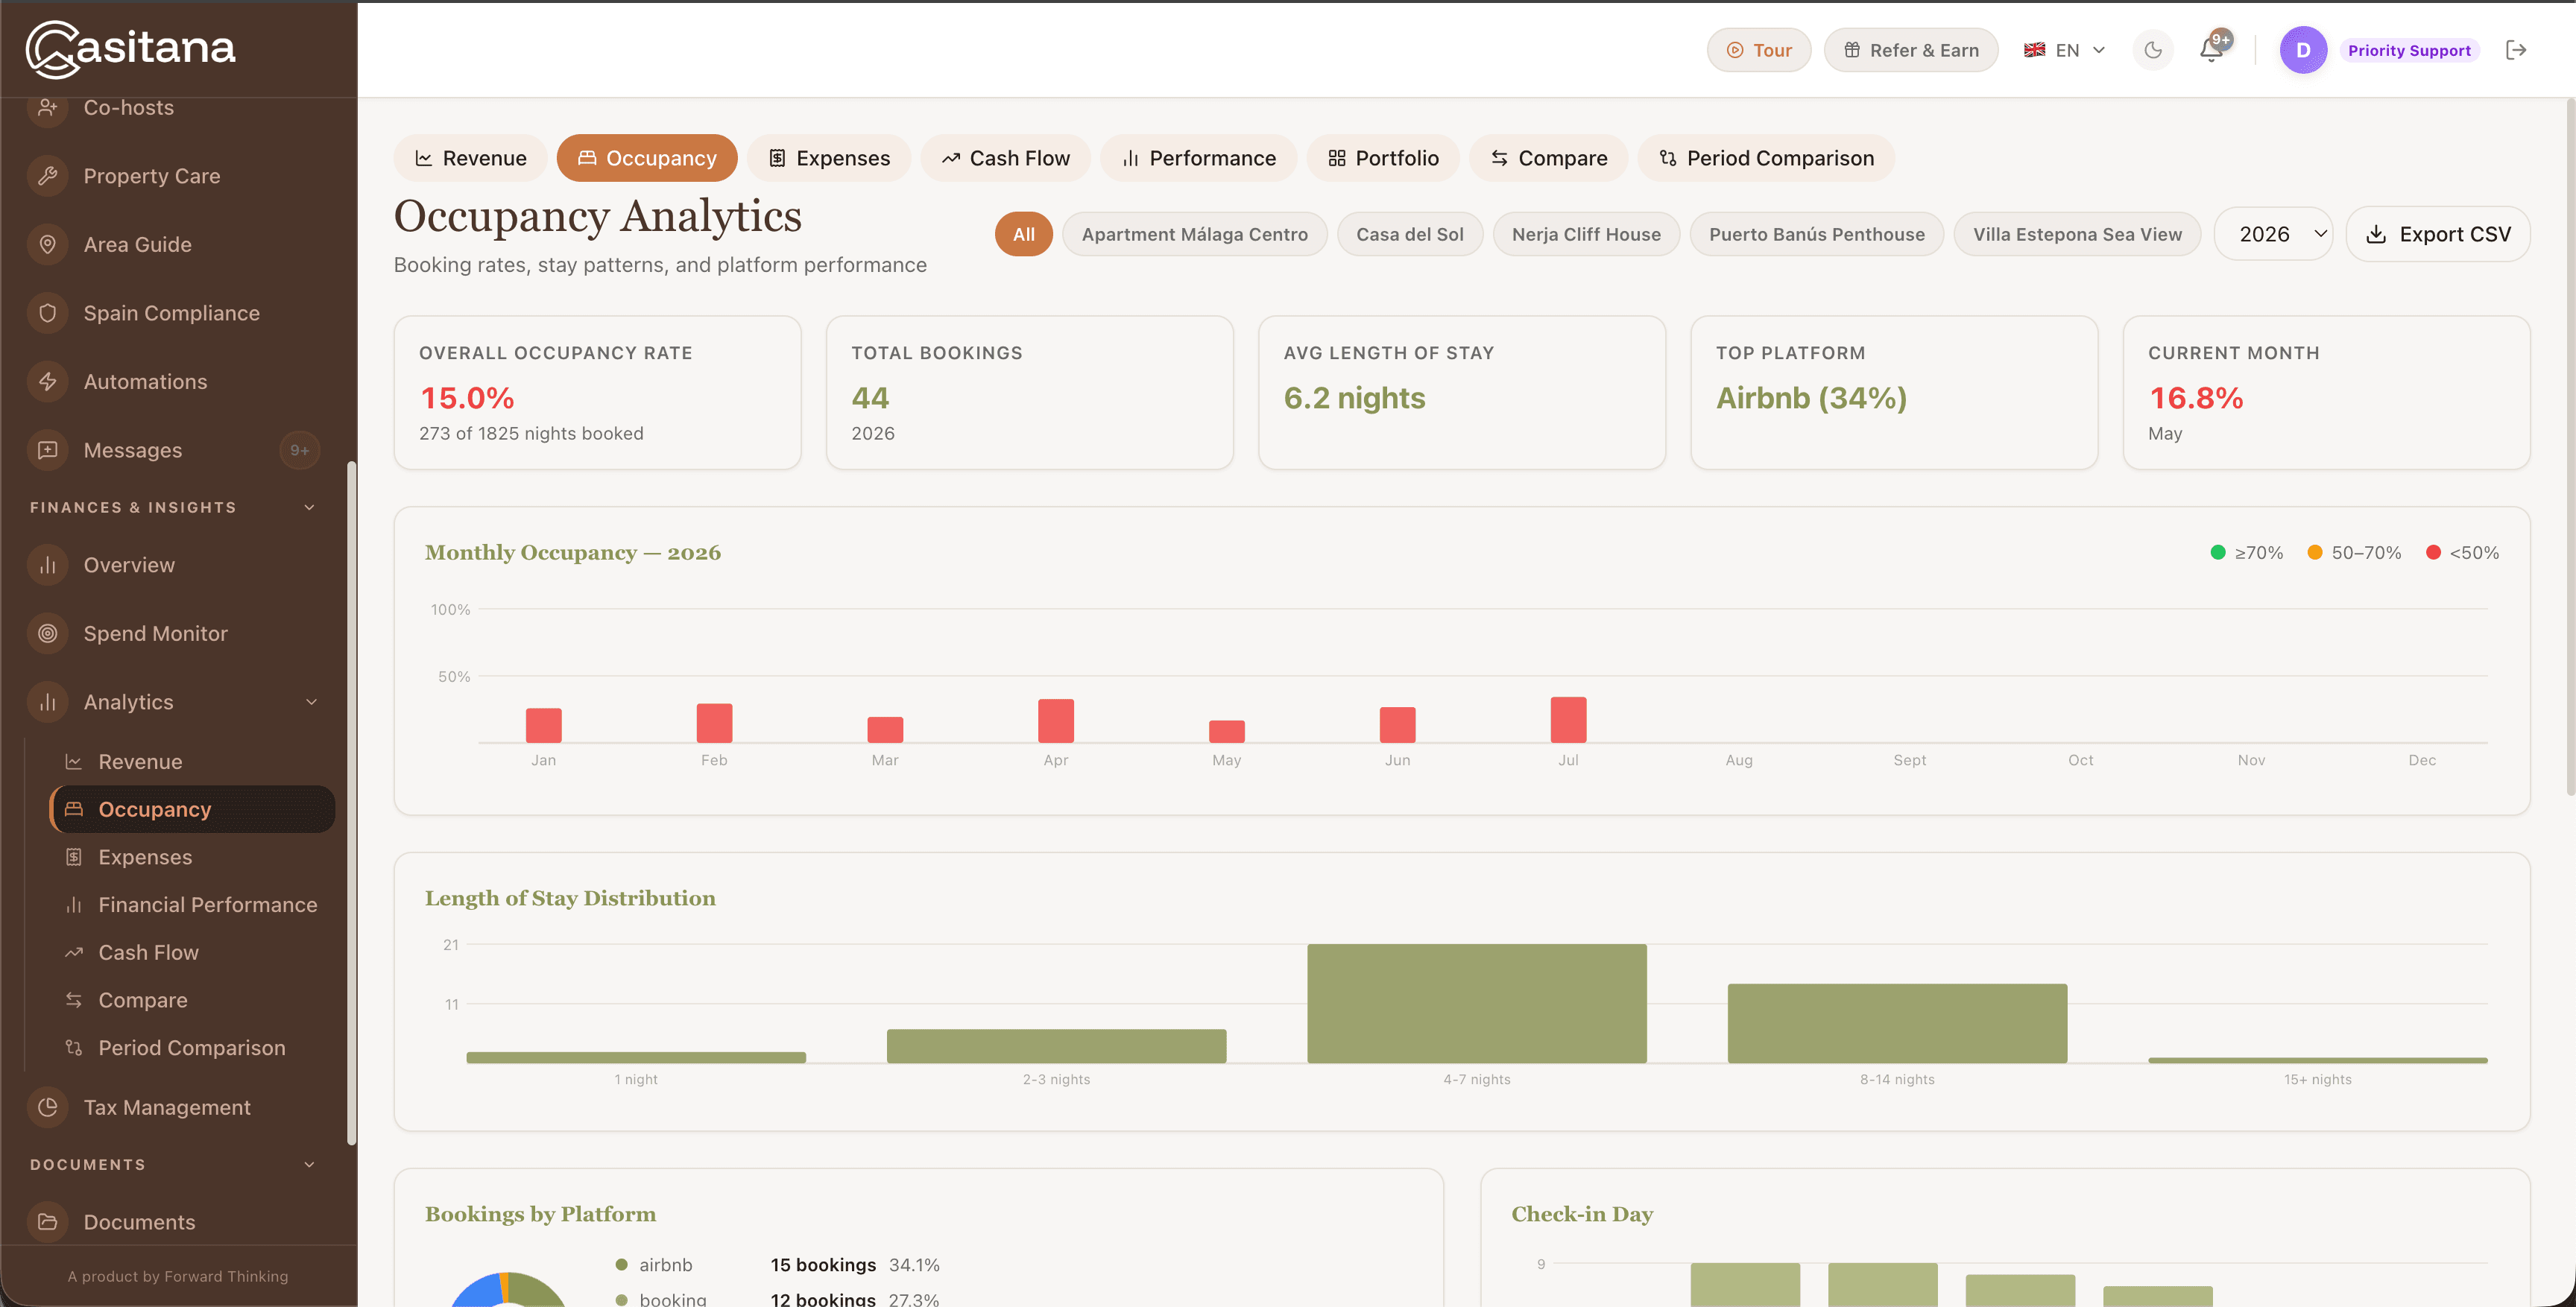Switch to the Performance tab

pyautogui.click(x=1198, y=158)
